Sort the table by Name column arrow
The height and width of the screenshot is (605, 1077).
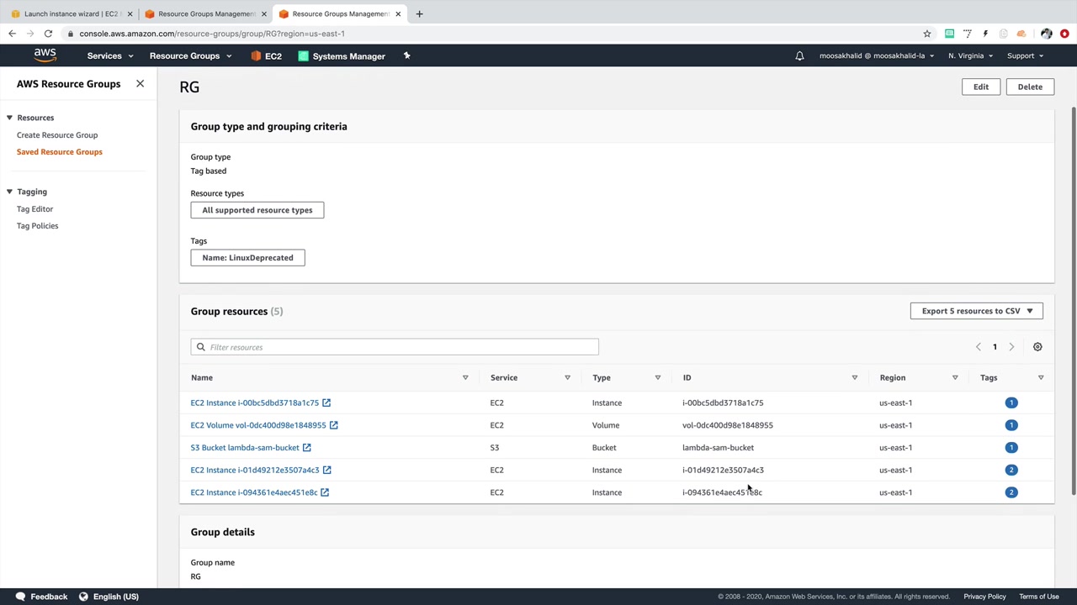(x=465, y=378)
